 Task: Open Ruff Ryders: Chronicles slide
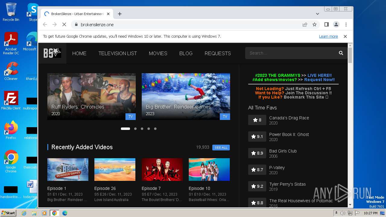pos(91,96)
